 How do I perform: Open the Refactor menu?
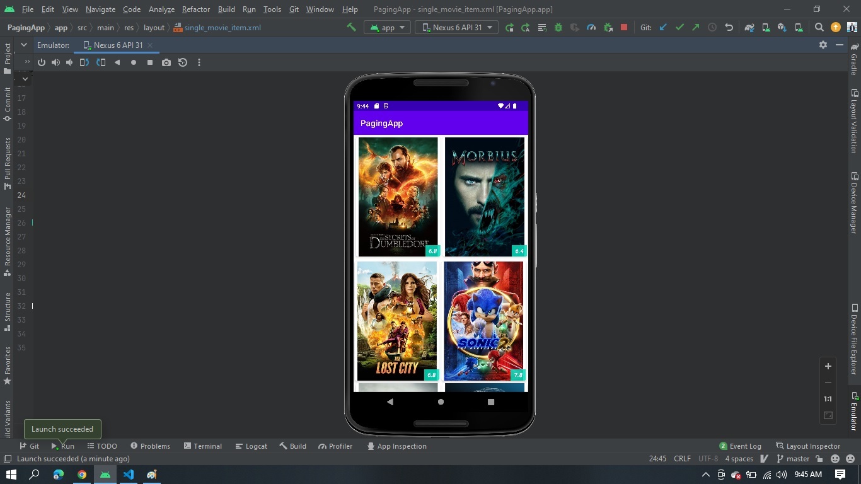195,9
